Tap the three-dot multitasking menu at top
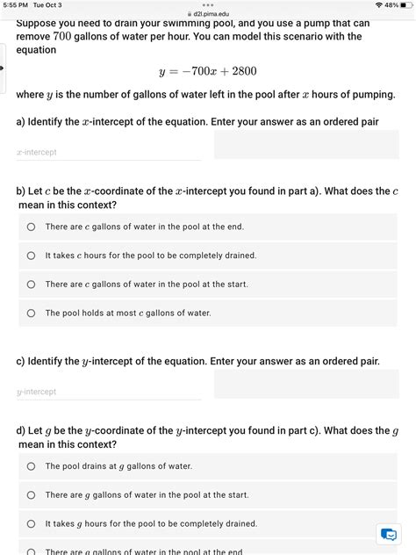This screenshot has width=416, height=555. [x=208, y=5]
